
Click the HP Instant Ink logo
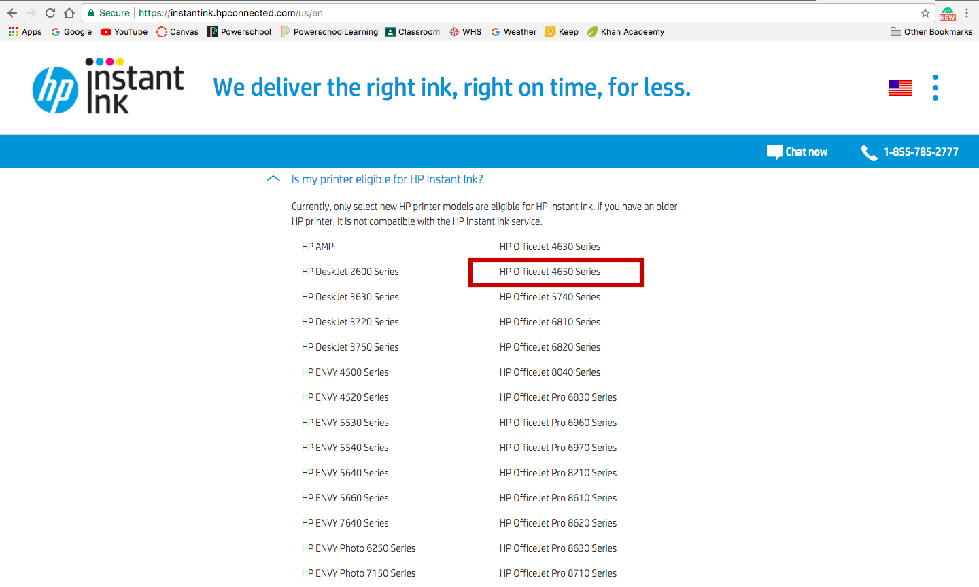[108, 86]
